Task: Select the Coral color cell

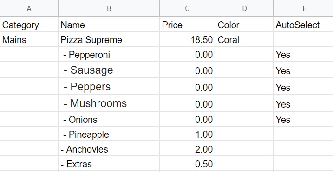Action: pyautogui.click(x=244, y=39)
